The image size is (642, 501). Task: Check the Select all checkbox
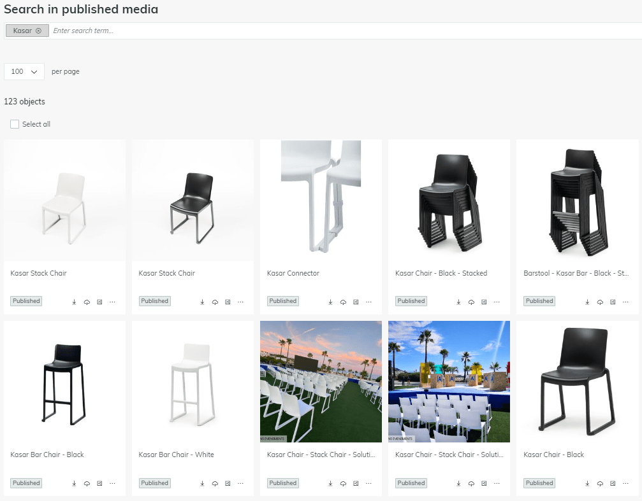tap(15, 124)
